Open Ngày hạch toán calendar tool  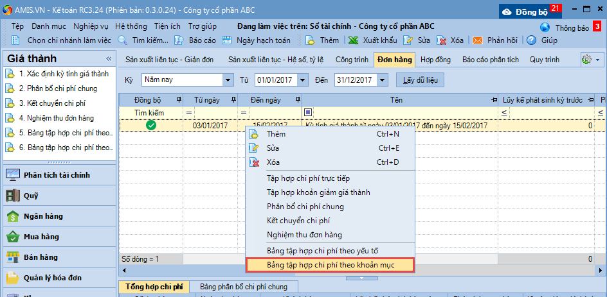point(227,40)
